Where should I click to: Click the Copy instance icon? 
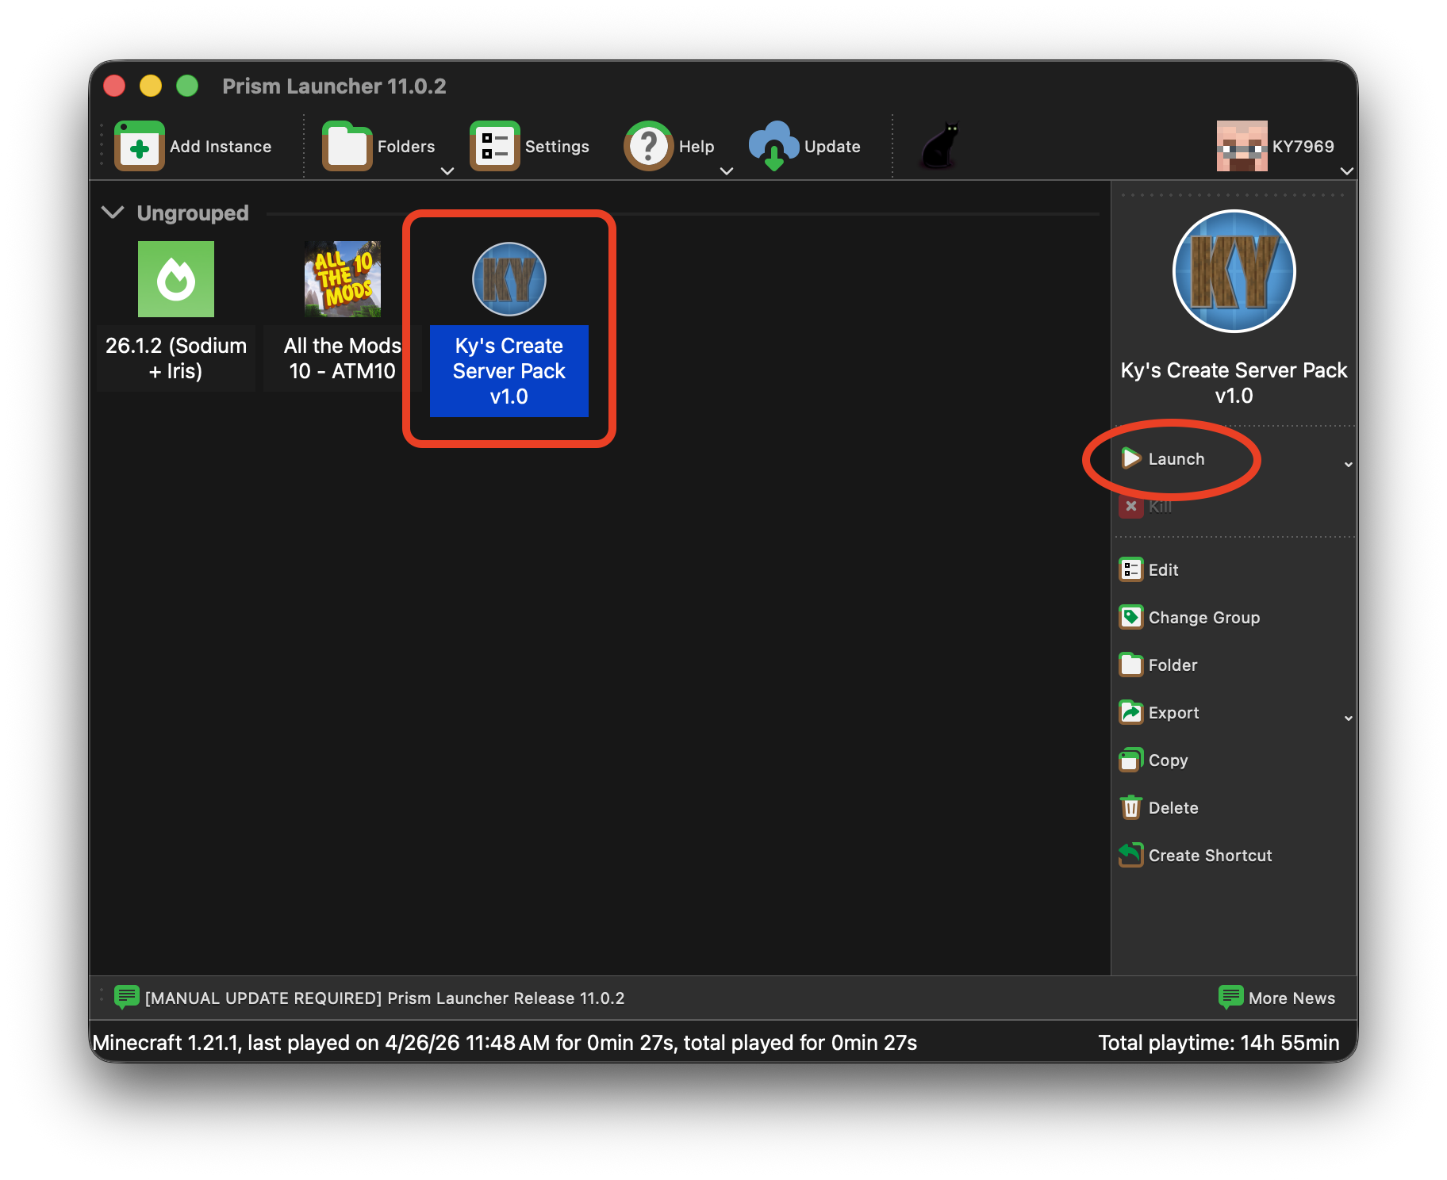click(1130, 760)
